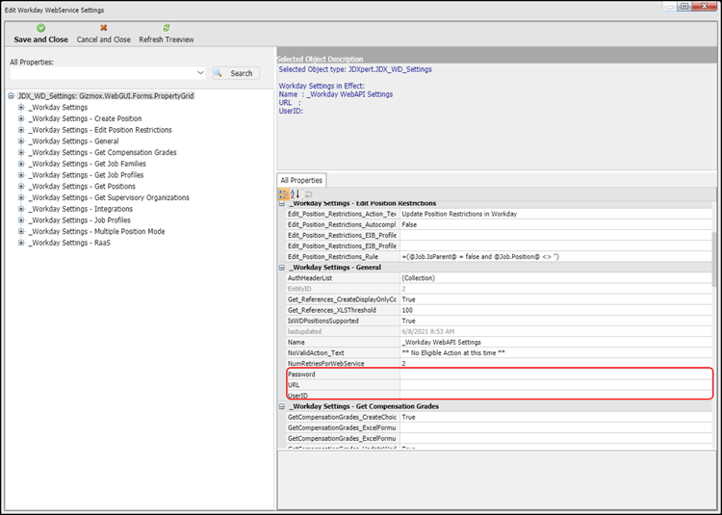This screenshot has height=515, width=722.
Task: Expand _Workday Settings - Get Job Families node
Action: click(21, 164)
